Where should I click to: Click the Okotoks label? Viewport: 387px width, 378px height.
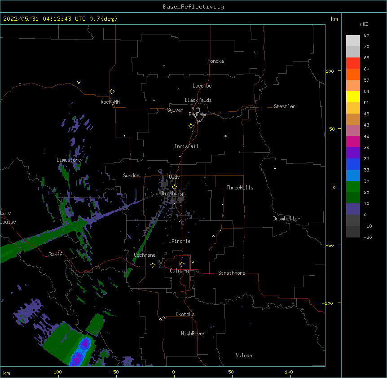(185, 314)
